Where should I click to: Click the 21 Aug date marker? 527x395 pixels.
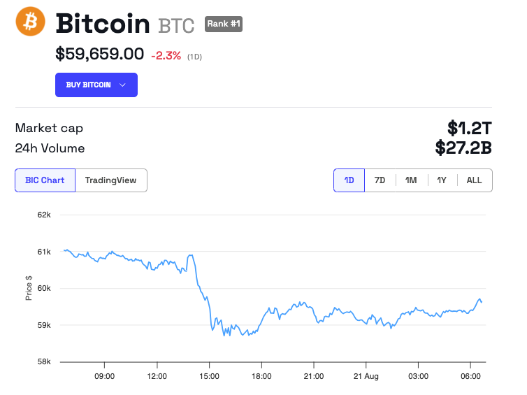[x=366, y=376]
